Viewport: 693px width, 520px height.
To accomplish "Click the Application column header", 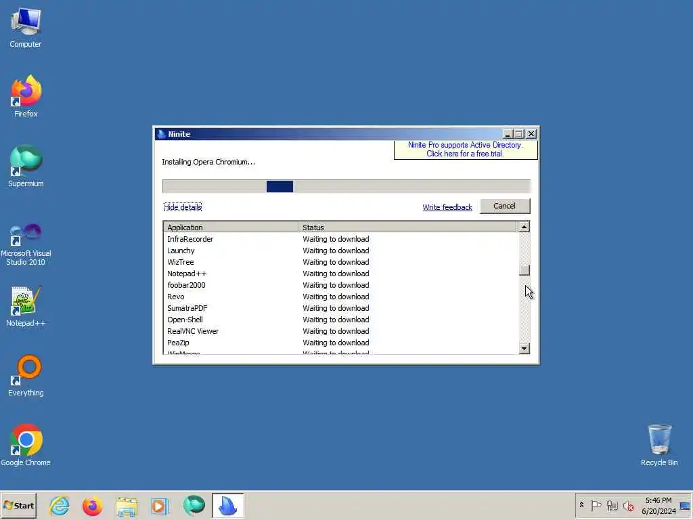I will pos(231,227).
